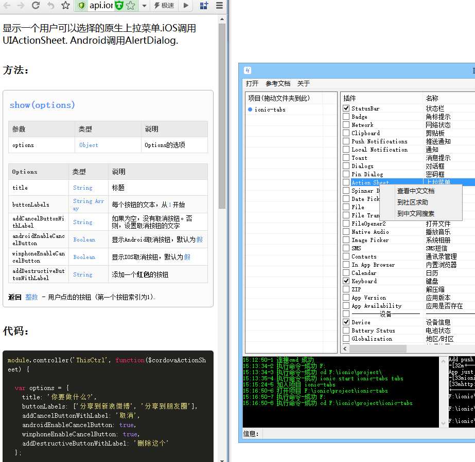
Task: Open the address bar dropdown arrow
Action: (x=144, y=6)
